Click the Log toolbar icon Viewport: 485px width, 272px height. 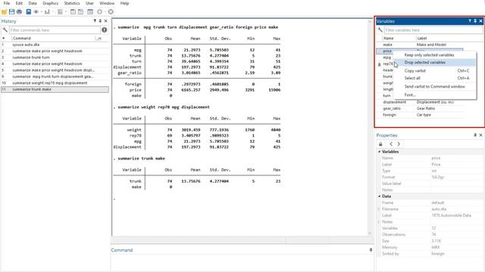(29, 12)
